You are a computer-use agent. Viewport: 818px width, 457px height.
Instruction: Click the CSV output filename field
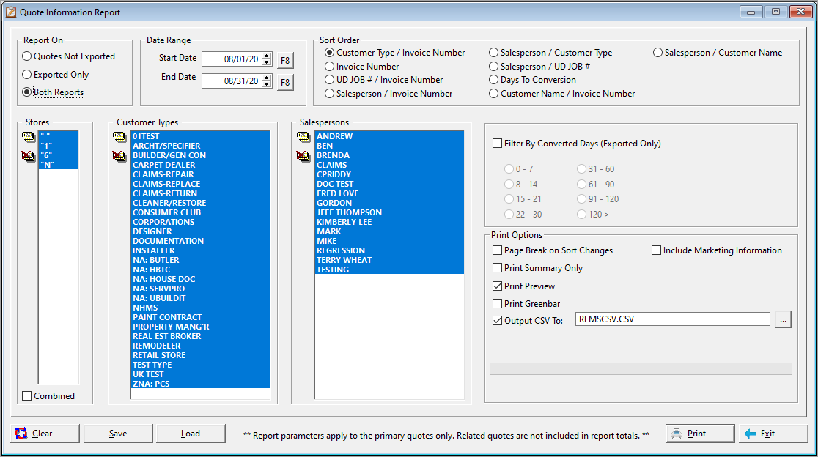coord(672,319)
